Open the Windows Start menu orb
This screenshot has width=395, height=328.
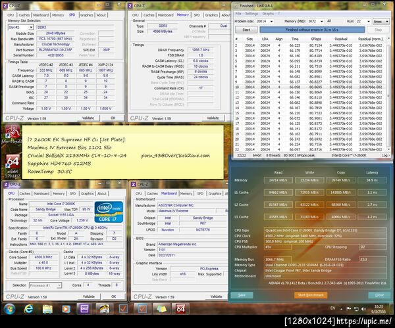coord(9,308)
